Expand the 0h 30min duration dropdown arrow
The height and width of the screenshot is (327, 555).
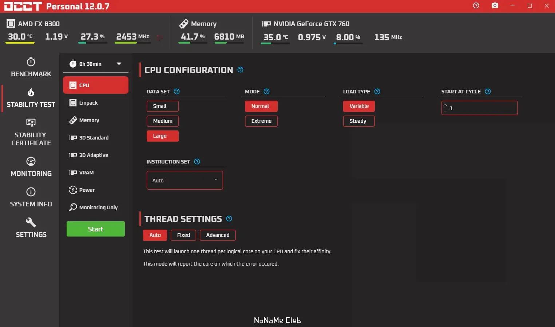coord(119,64)
